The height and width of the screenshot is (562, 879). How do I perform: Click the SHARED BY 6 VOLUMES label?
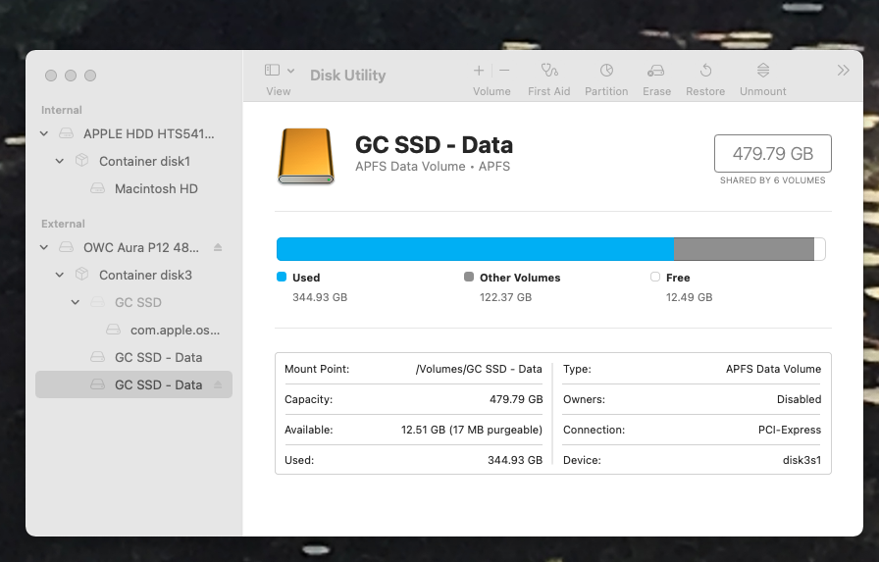click(772, 180)
